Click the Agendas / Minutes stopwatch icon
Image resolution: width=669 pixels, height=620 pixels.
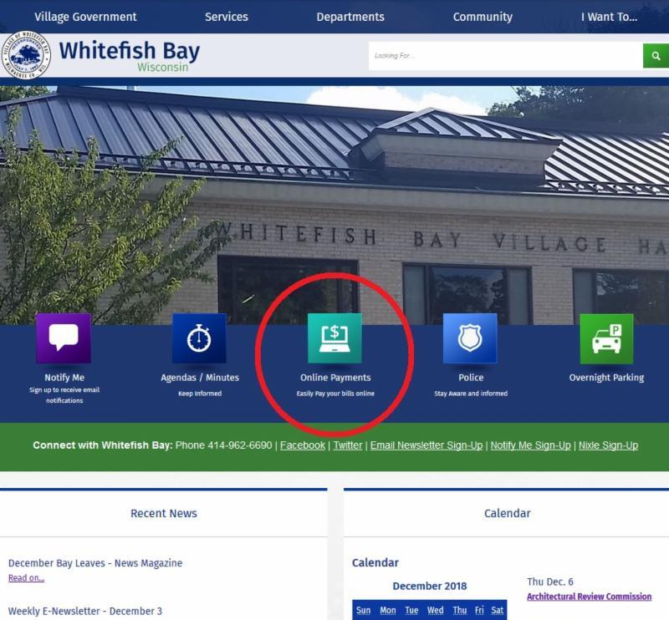199,338
